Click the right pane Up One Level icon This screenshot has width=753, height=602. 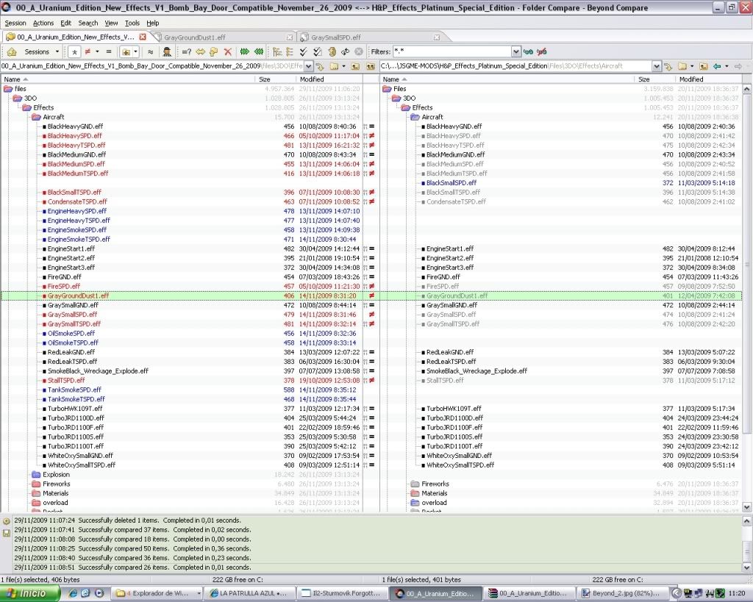(703, 66)
